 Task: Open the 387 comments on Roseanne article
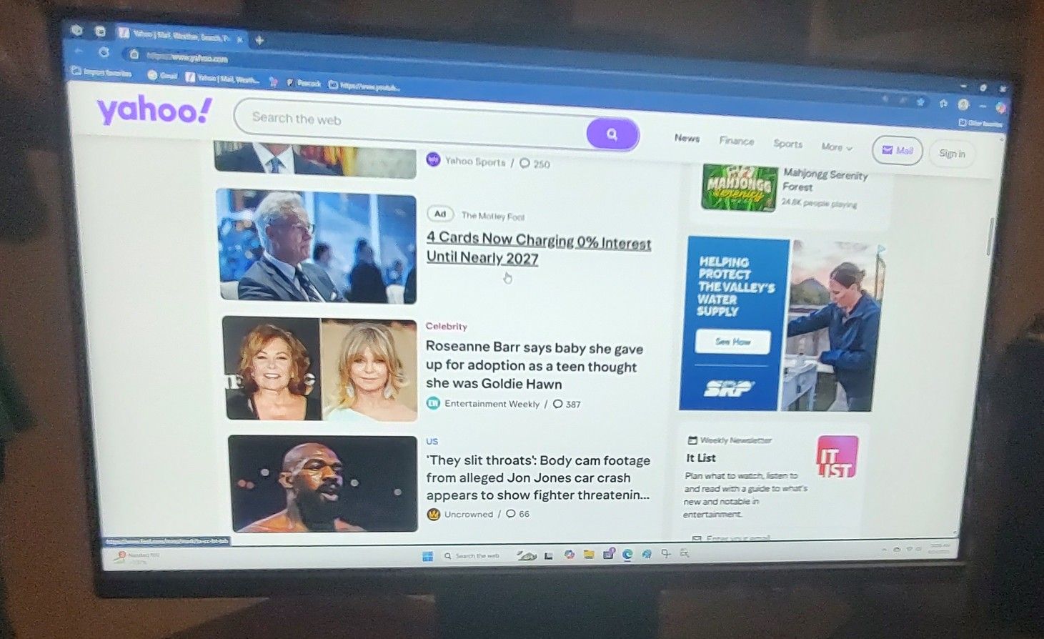[x=567, y=404]
